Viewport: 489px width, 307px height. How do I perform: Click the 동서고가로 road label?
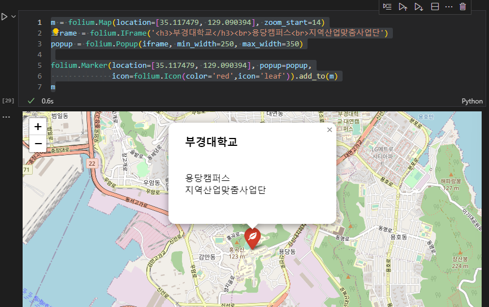click(136, 202)
